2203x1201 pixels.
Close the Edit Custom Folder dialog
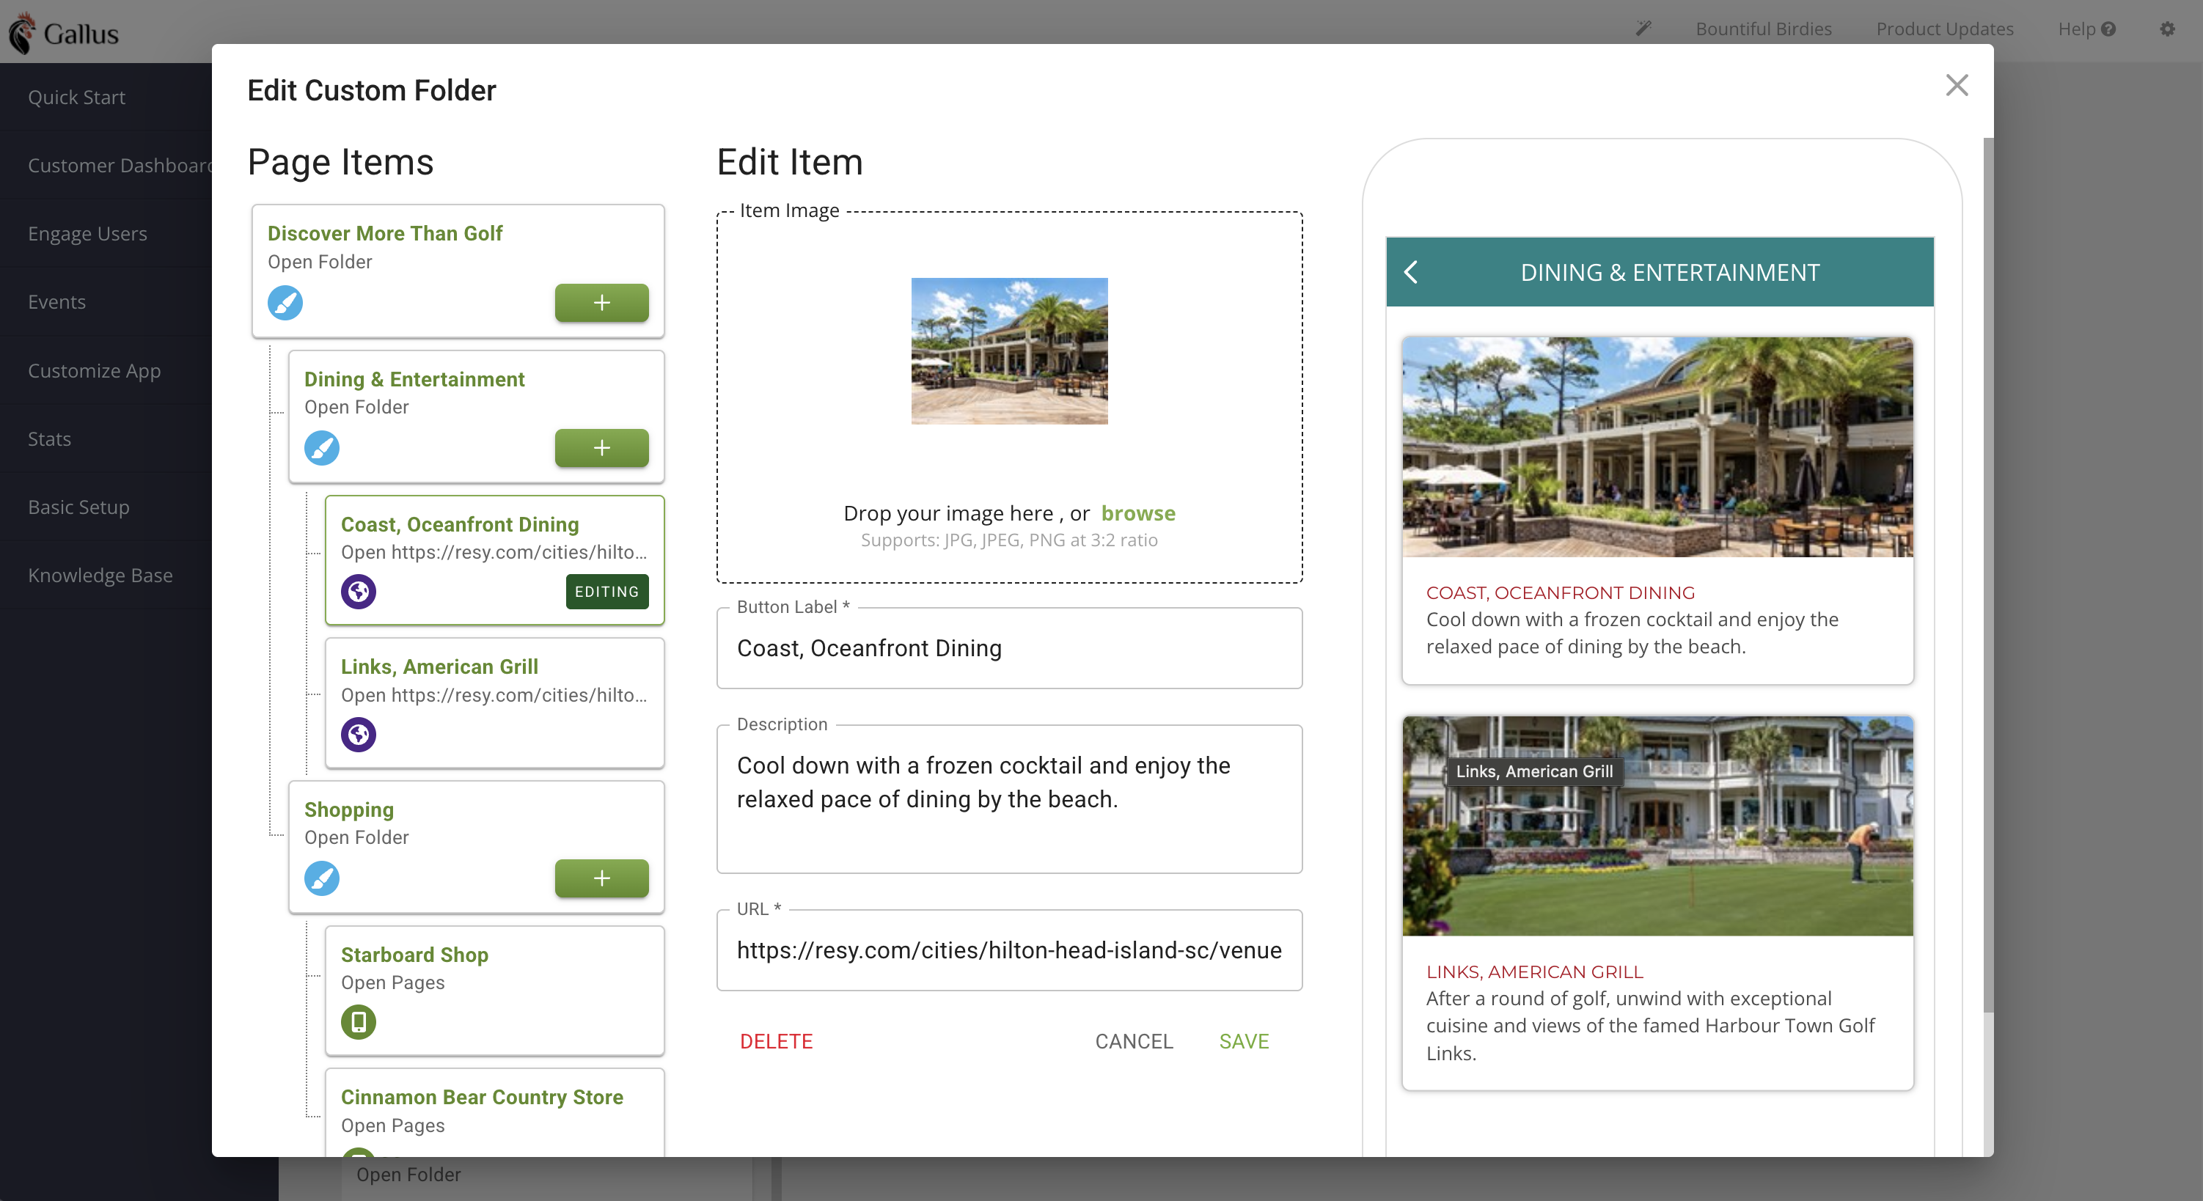pos(1957,86)
